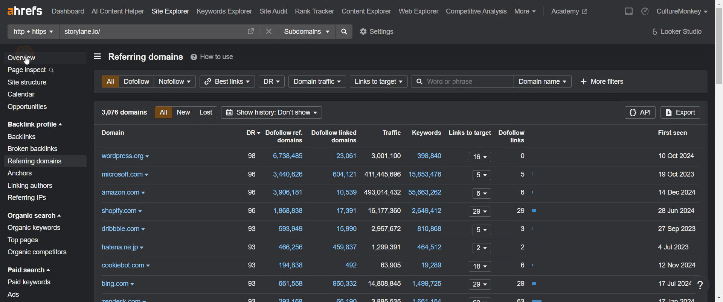Open the wordpress.org domain link
The height and width of the screenshot is (302, 723).
(122, 156)
